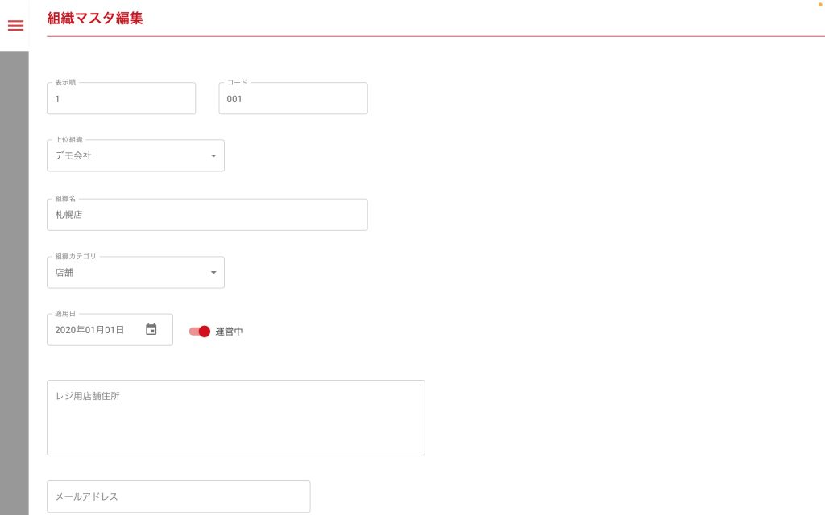Open the hamburger navigation menu
The image size is (825, 515).
(x=15, y=25)
